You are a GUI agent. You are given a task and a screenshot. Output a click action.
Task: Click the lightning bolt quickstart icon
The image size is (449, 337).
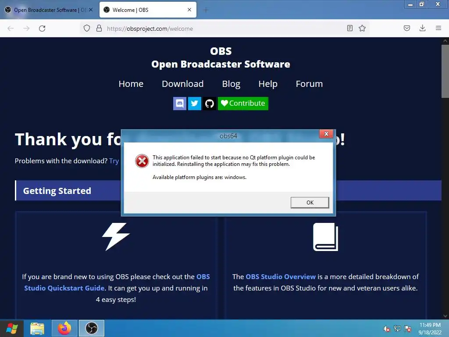coord(116,237)
